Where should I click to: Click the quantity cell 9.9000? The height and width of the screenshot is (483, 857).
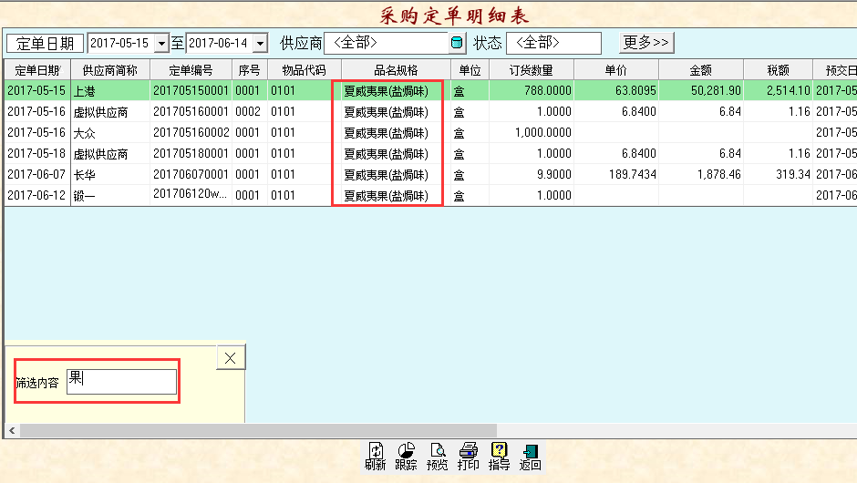(x=531, y=174)
